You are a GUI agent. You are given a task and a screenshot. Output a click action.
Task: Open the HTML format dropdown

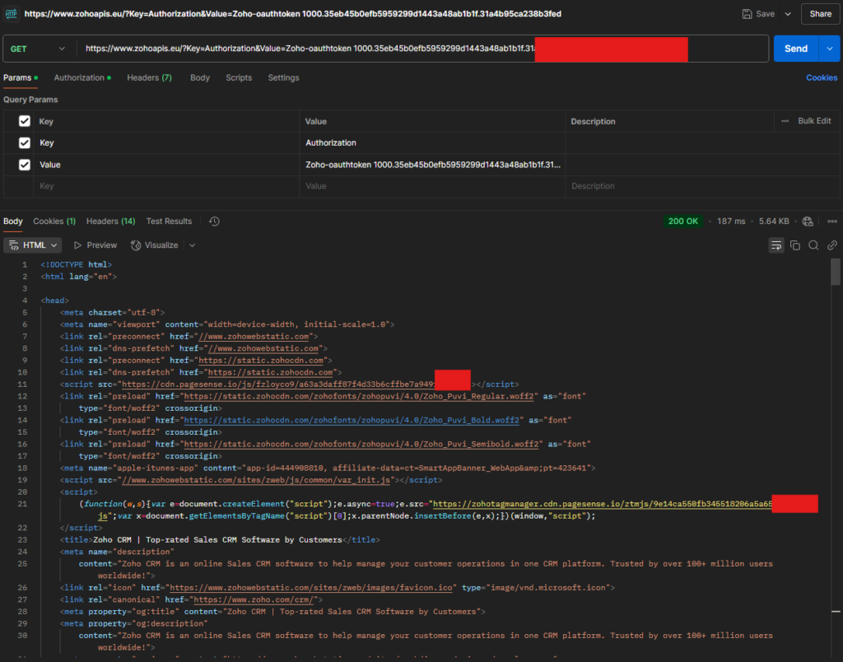point(33,245)
